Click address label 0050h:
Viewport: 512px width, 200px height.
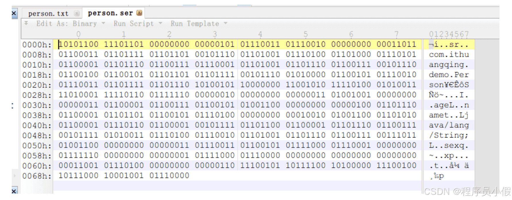[37, 145]
